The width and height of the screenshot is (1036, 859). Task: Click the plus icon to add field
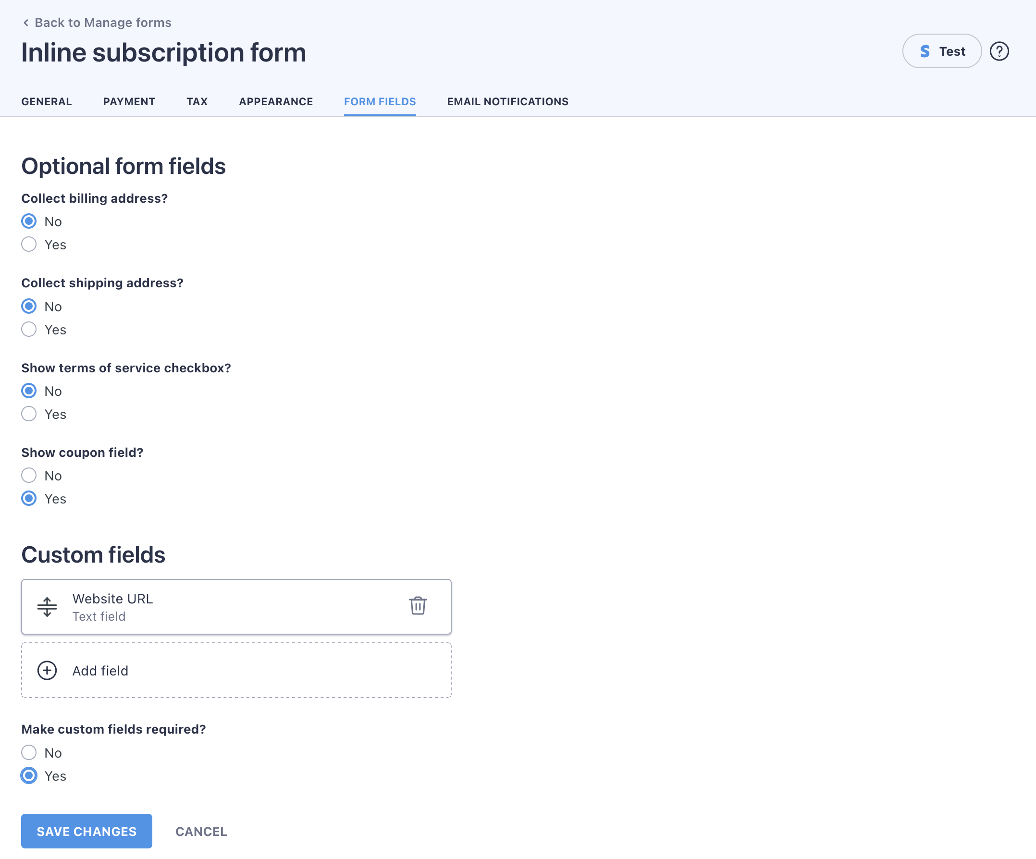tap(47, 670)
